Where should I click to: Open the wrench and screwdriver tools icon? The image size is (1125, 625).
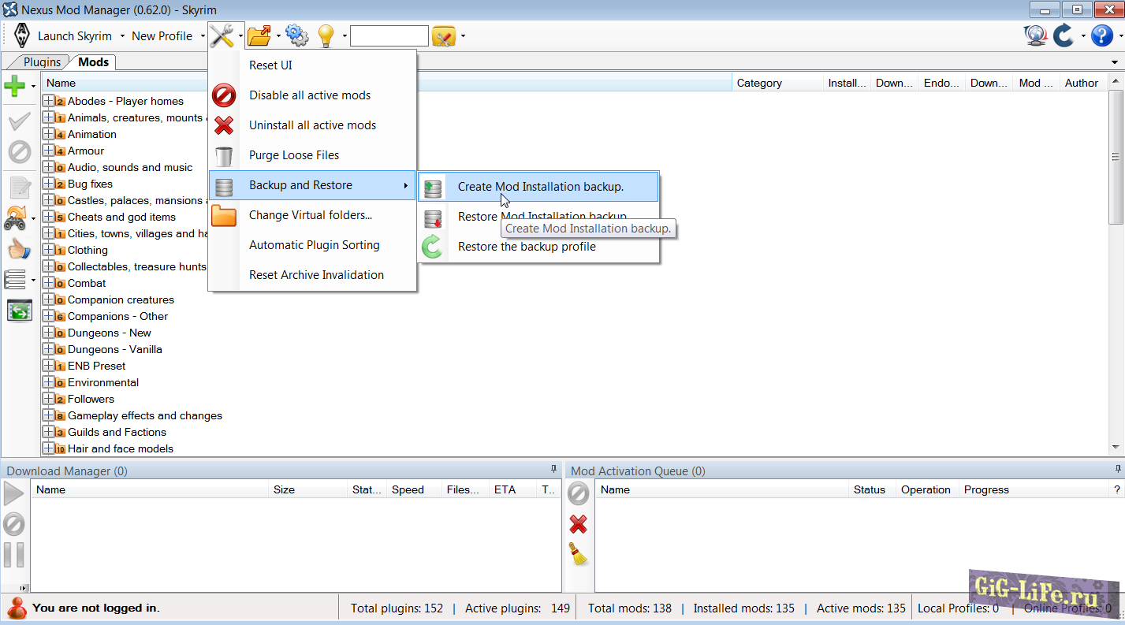(x=222, y=35)
